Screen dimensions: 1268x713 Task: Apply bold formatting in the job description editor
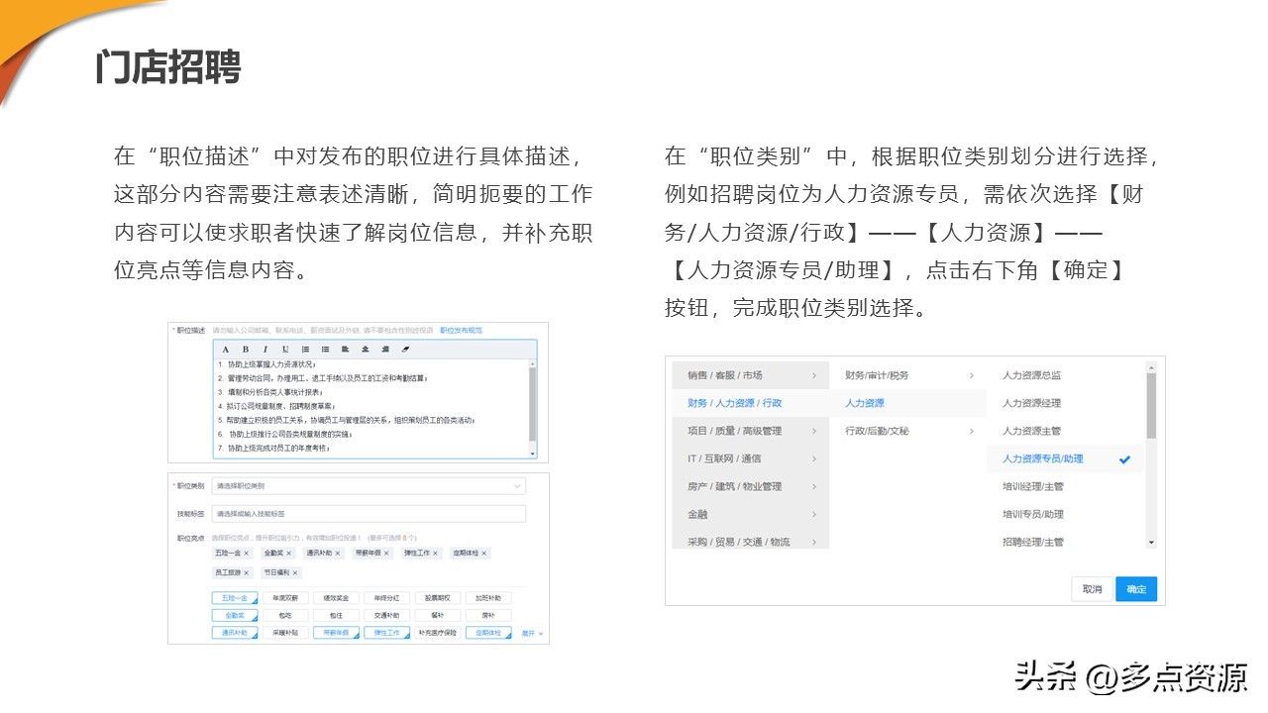click(x=247, y=350)
